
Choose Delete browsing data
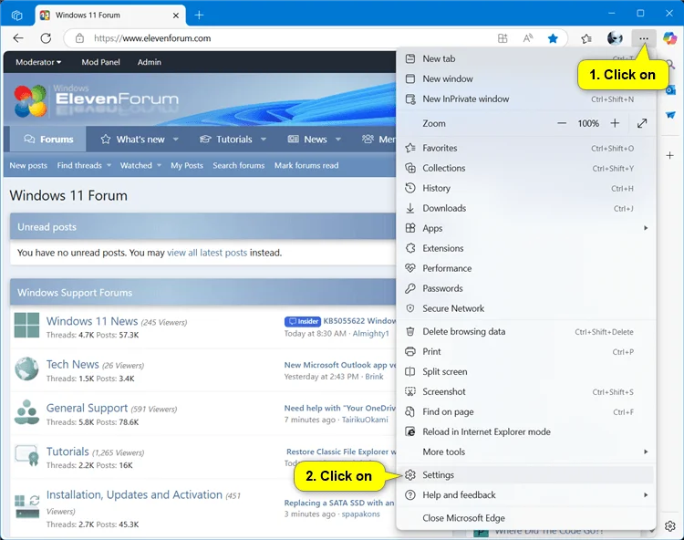point(526,331)
